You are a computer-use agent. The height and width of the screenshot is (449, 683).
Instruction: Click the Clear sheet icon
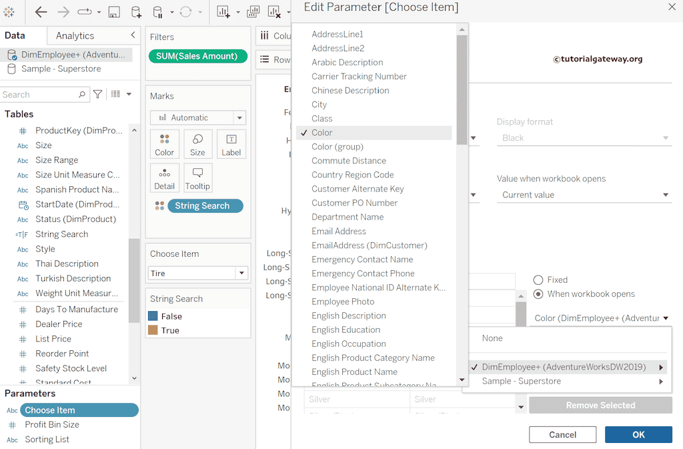click(x=274, y=12)
